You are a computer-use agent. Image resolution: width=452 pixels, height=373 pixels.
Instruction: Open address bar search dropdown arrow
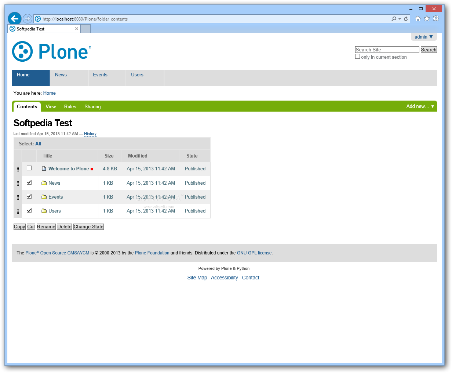400,19
